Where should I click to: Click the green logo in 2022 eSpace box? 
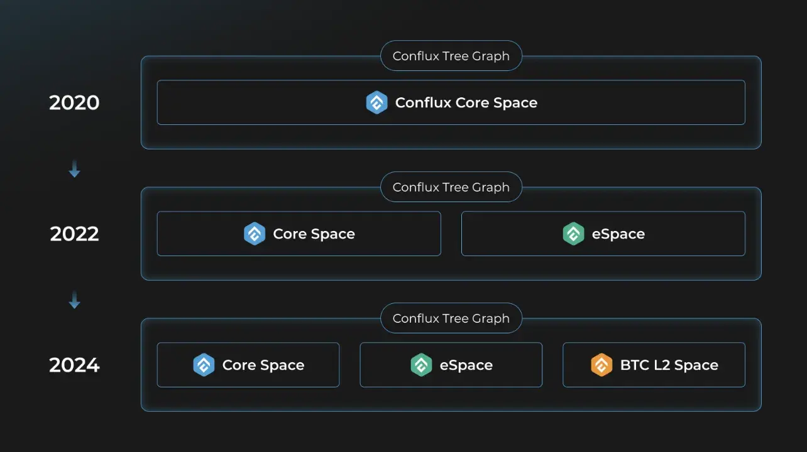pos(573,234)
